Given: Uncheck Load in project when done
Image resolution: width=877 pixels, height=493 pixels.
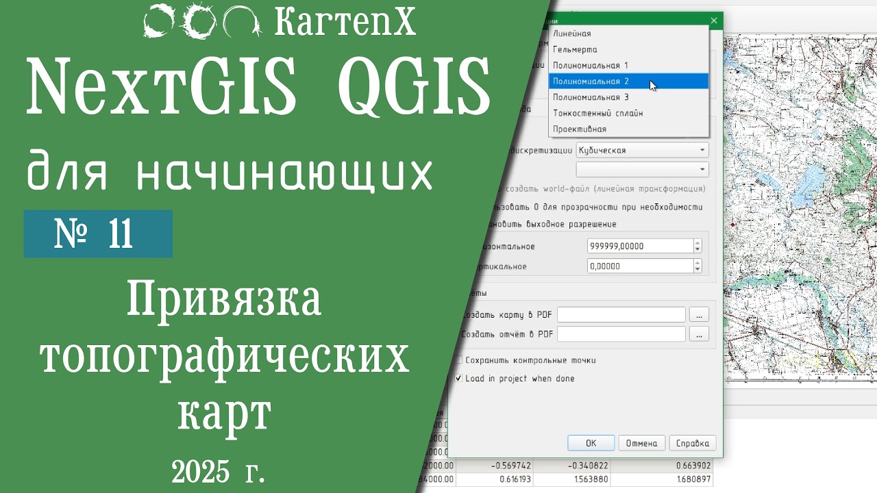Looking at the screenshot, I should pos(459,378).
